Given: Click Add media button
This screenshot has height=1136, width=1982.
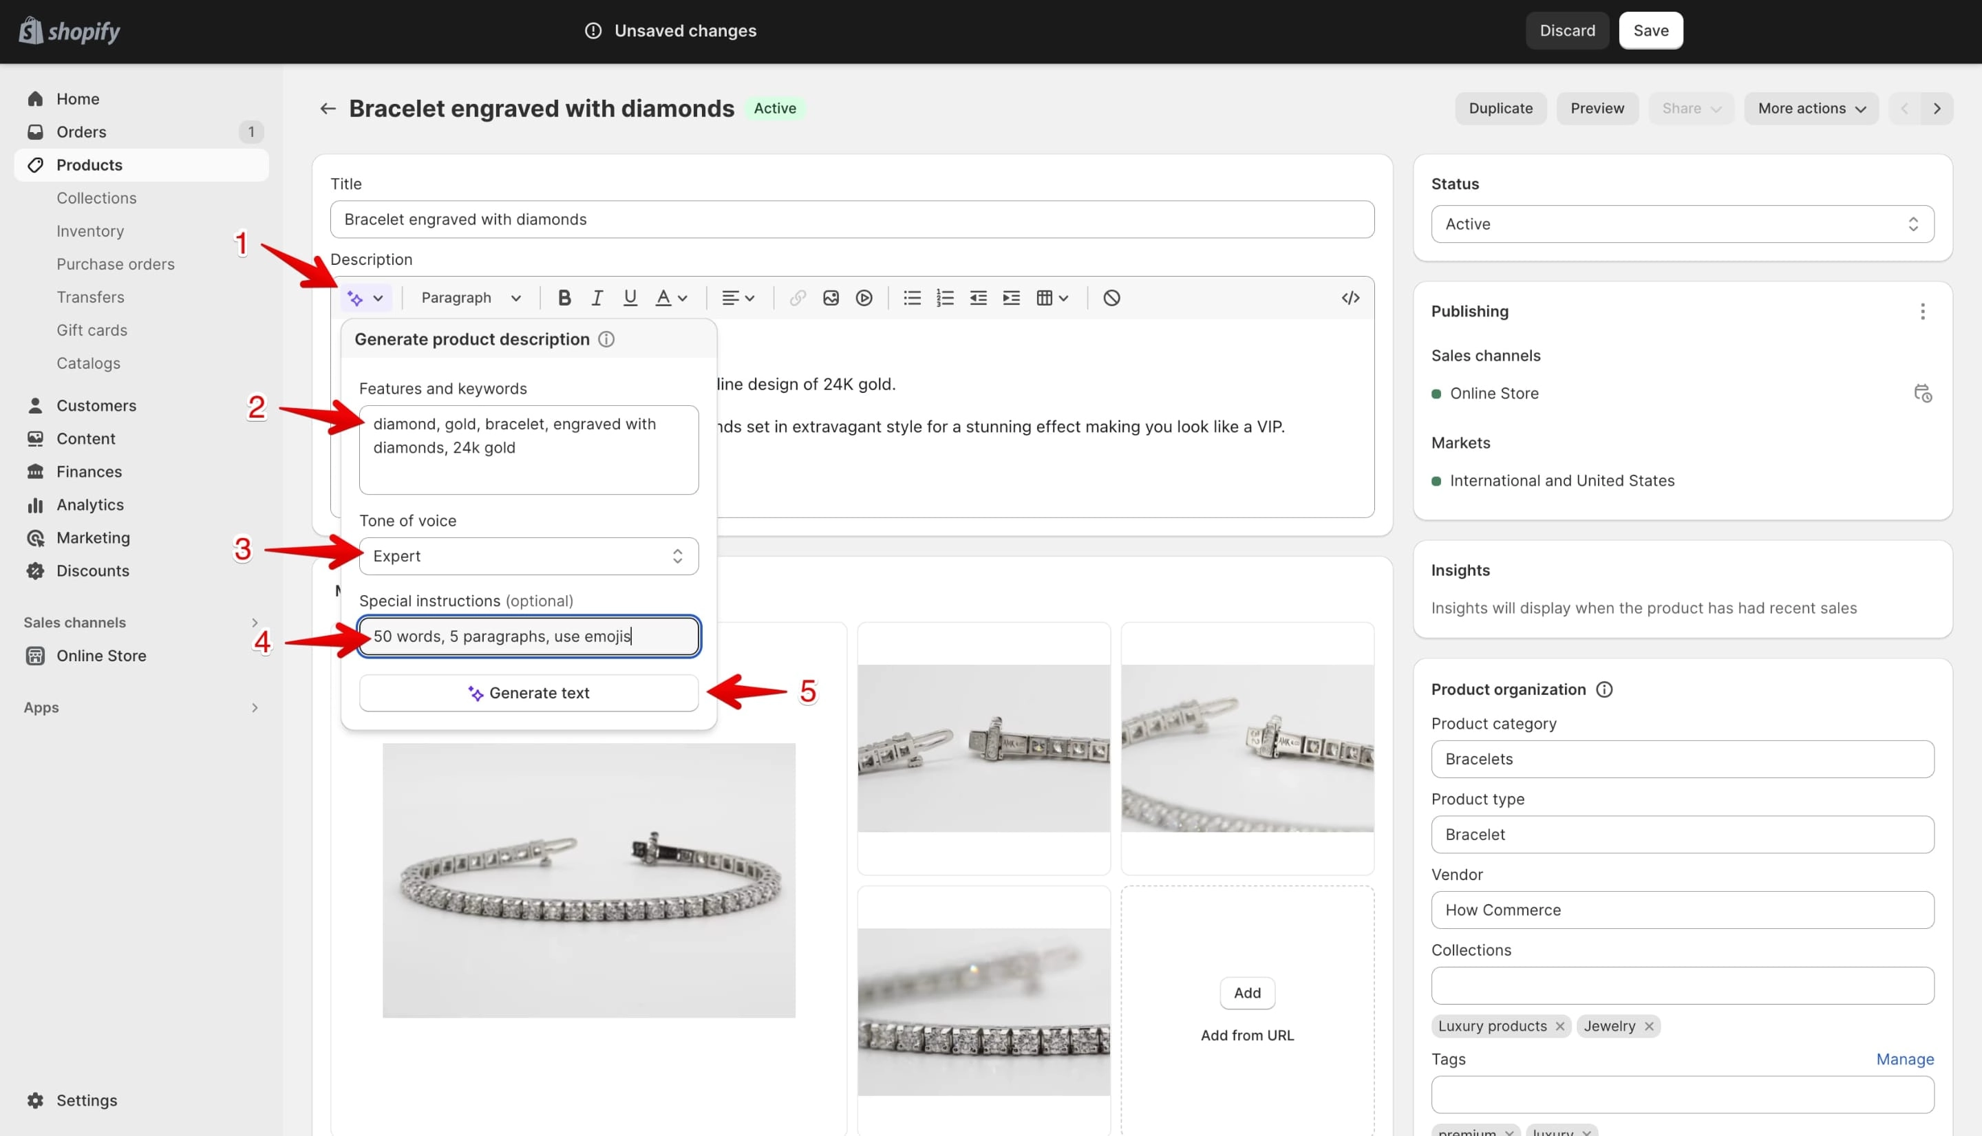Looking at the screenshot, I should (x=1247, y=993).
